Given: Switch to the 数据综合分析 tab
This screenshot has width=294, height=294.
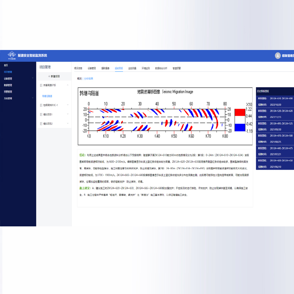Looking at the screenshot, I should point(161,68).
